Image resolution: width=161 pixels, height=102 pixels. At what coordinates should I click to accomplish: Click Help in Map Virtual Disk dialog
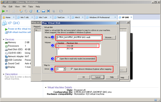click(x=112, y=77)
